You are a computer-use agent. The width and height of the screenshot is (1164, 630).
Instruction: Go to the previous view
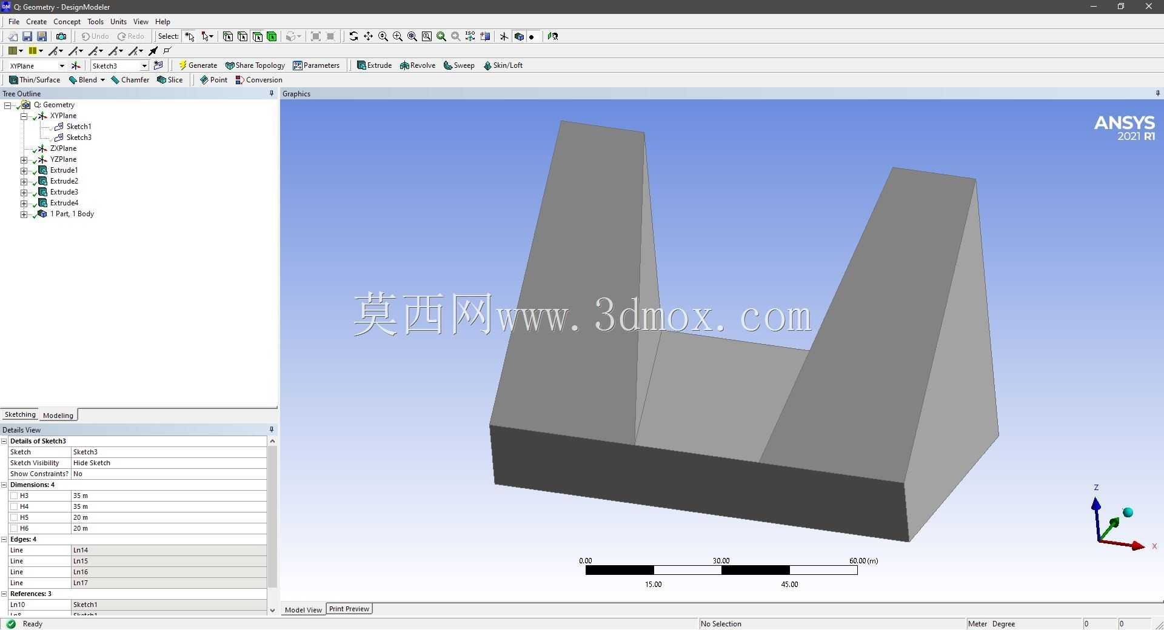[441, 36]
